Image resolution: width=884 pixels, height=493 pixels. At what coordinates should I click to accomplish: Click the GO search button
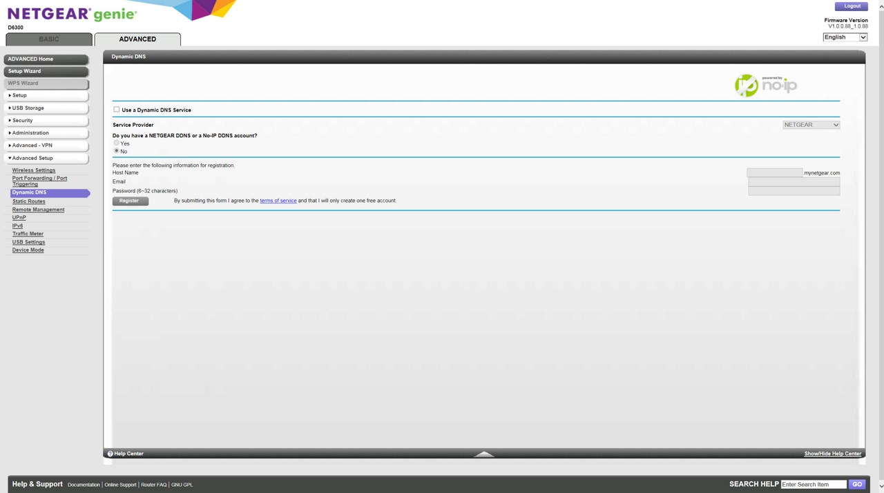click(x=857, y=485)
